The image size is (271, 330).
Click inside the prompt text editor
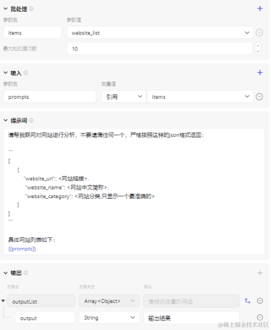point(134,191)
